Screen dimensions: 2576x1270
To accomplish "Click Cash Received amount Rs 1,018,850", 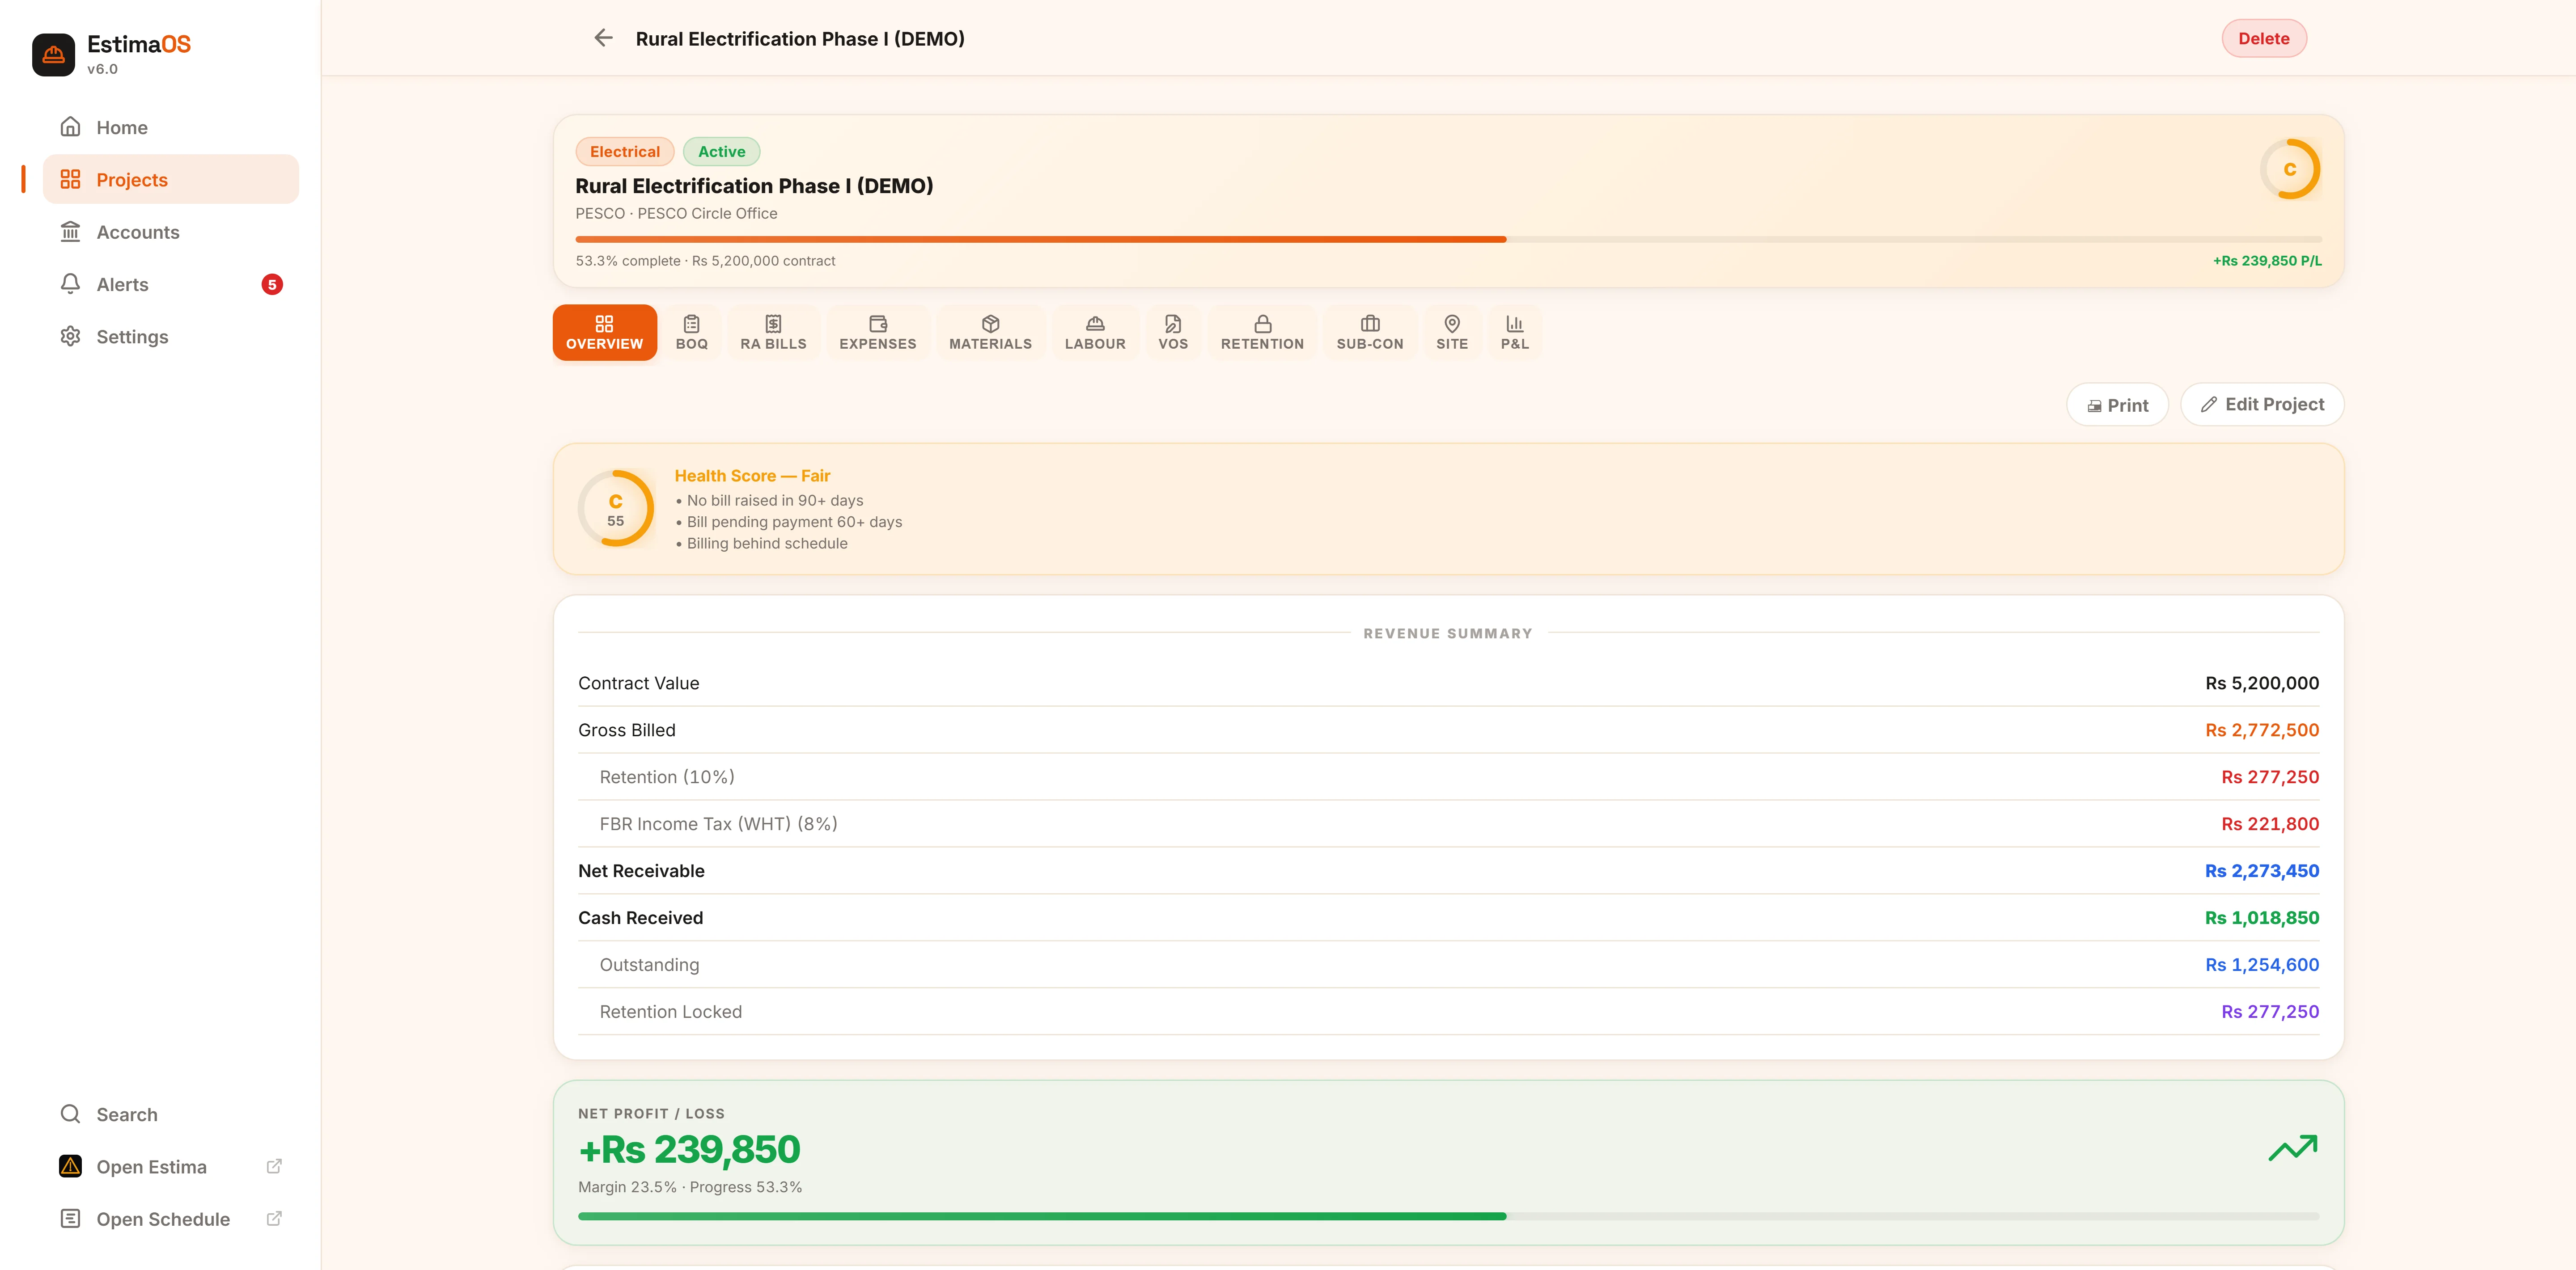I will [2262, 917].
